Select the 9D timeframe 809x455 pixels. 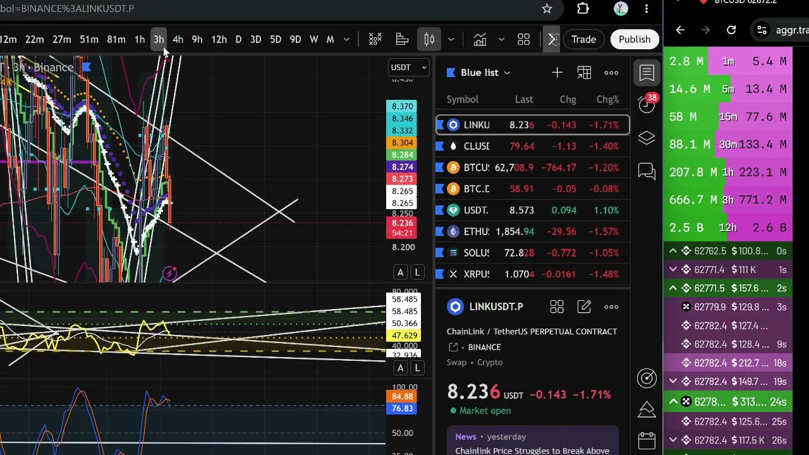[x=295, y=40]
